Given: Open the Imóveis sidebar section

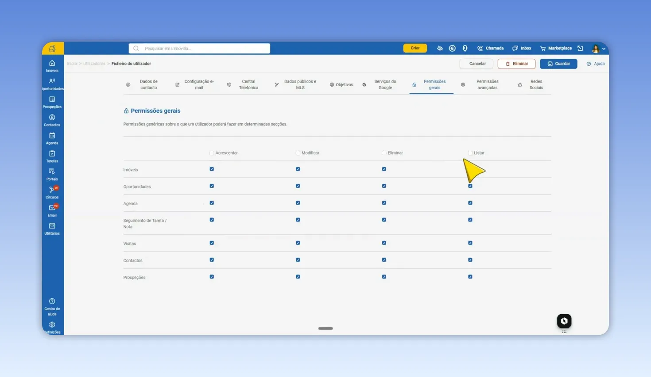Looking at the screenshot, I should (x=52, y=66).
